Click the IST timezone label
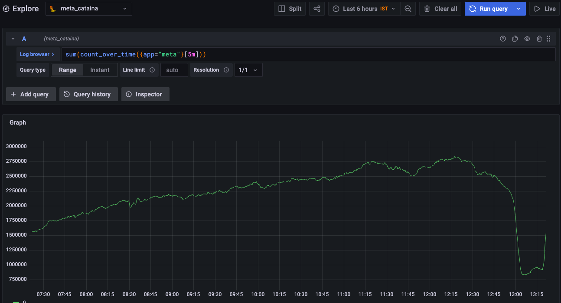The image size is (561, 303). pos(384,9)
